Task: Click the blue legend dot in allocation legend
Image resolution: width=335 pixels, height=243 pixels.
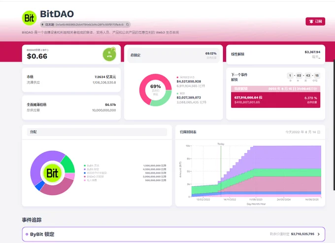Action: click(x=85, y=173)
